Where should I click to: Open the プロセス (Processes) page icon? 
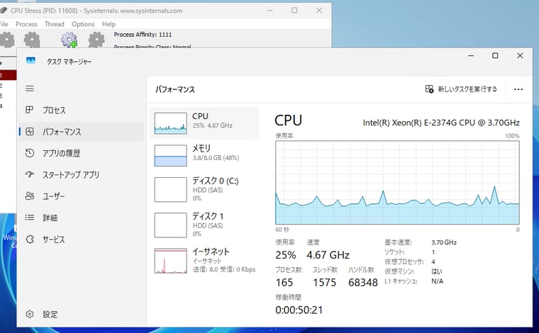(30, 110)
